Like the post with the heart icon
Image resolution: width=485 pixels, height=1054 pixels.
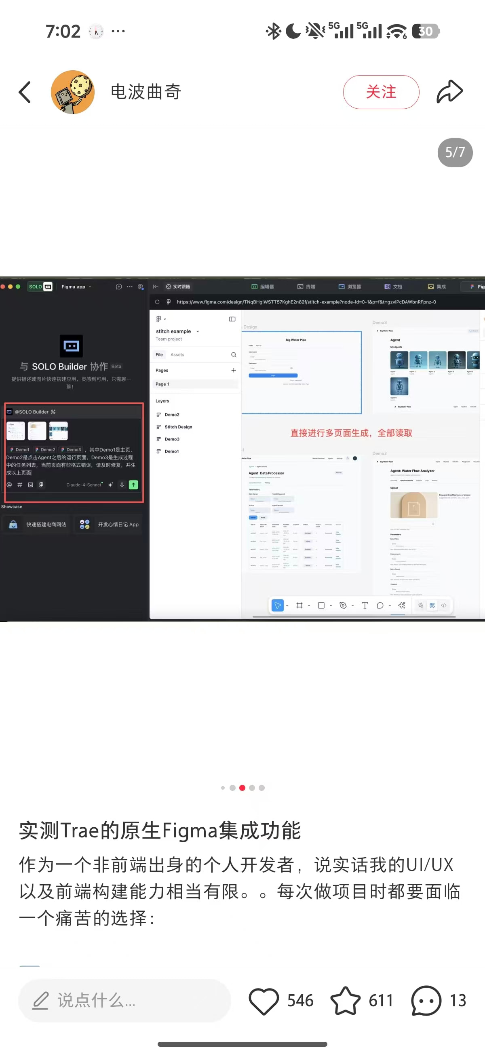click(264, 1001)
